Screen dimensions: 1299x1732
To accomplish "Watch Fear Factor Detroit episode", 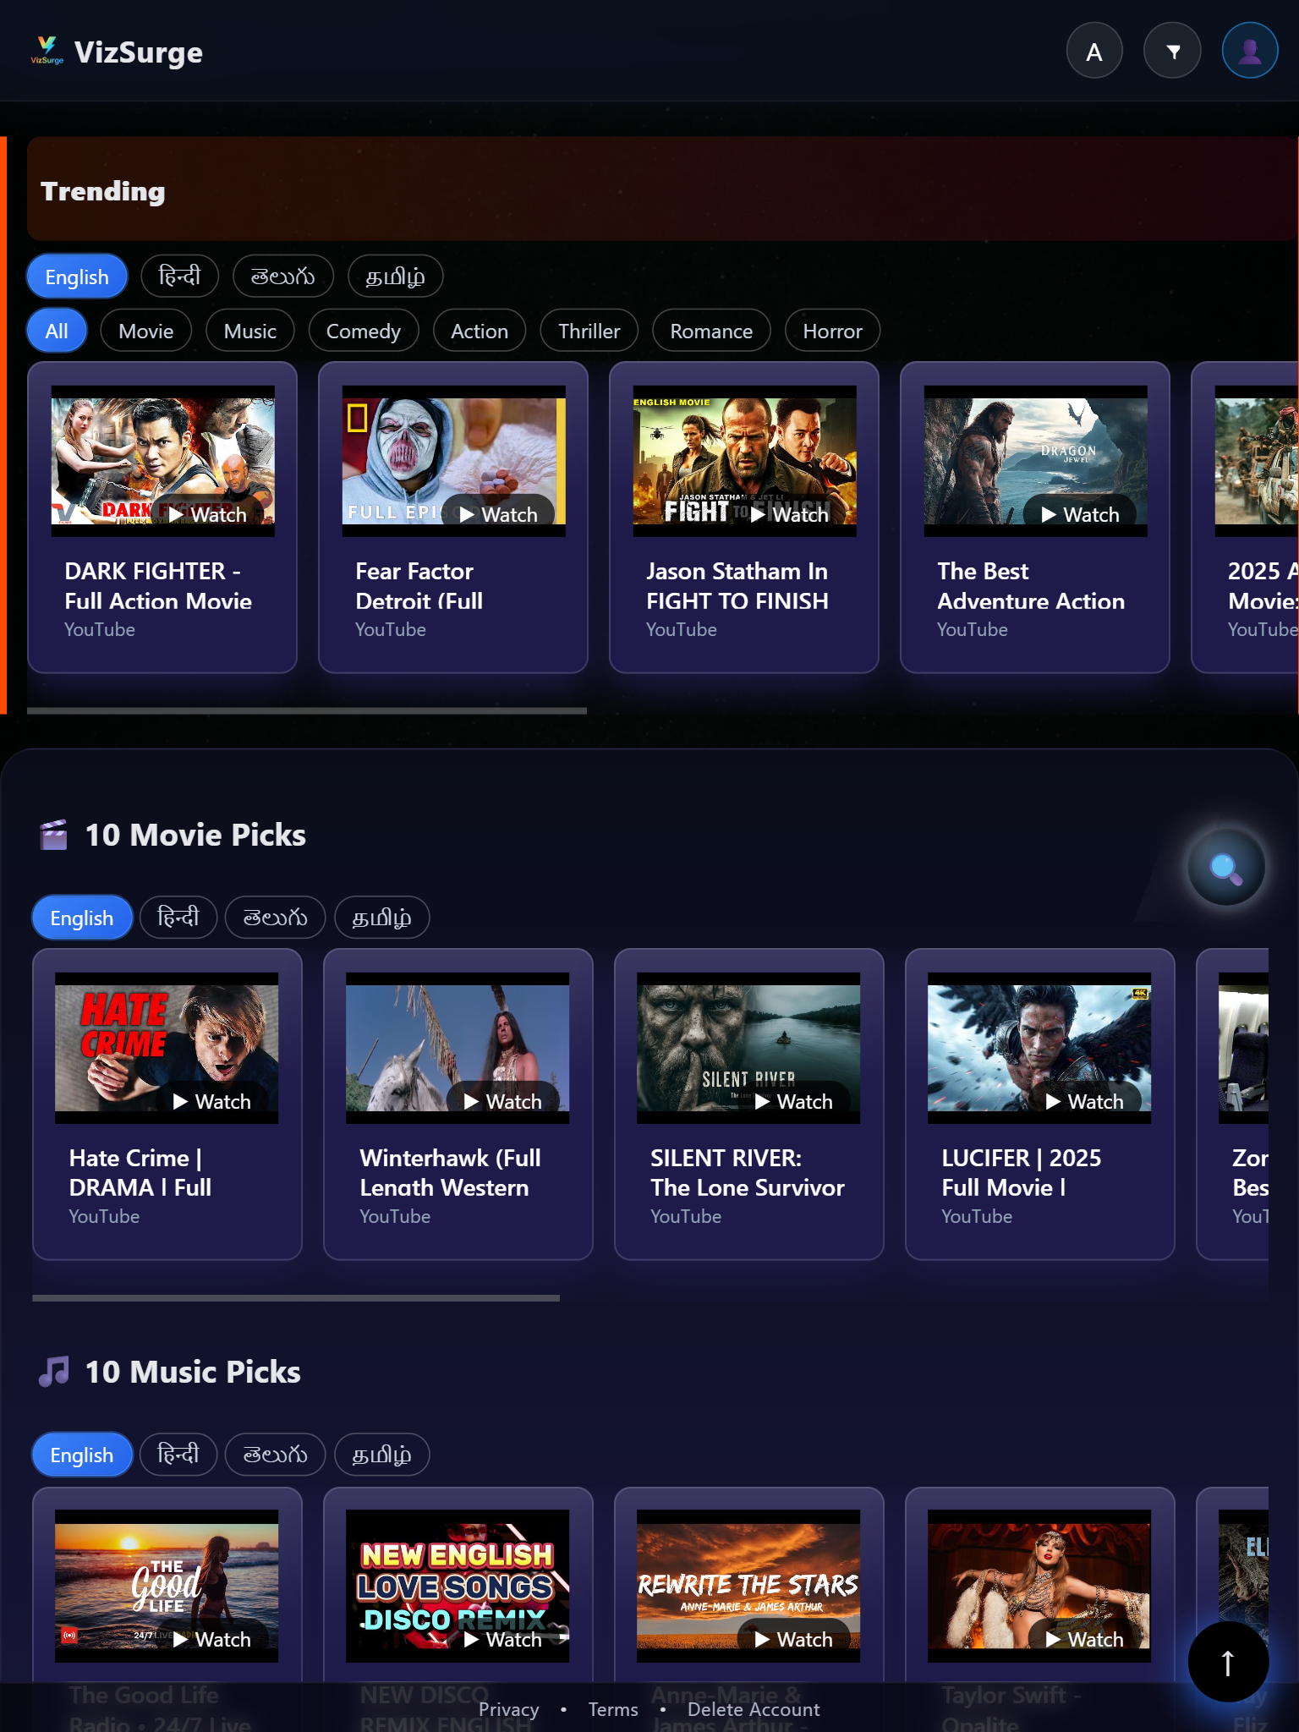I will tap(498, 514).
